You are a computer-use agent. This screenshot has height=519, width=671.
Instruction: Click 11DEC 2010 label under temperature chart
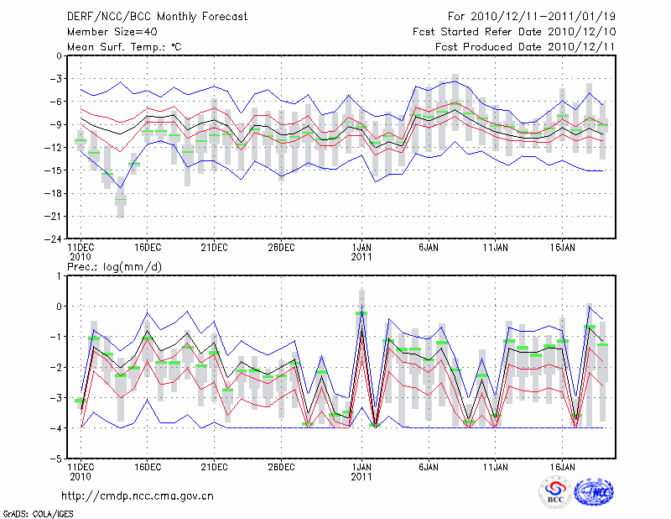coord(81,251)
